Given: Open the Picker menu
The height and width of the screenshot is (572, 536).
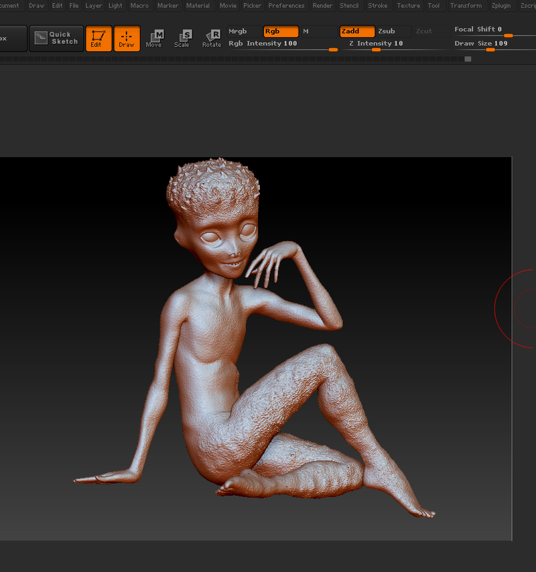Looking at the screenshot, I should click(252, 5).
